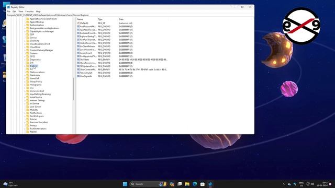Select the Authentication folder icon
The height and width of the screenshot is (188, 335).
point(28,25)
